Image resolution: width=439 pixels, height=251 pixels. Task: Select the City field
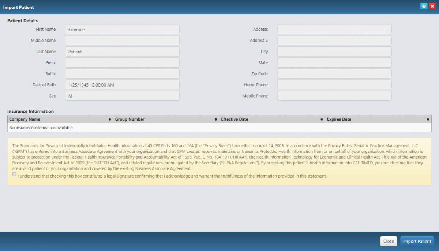click(334, 52)
